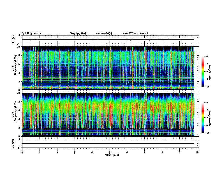
Task: Click time axis tick label "2"
Action: click(x=57, y=153)
